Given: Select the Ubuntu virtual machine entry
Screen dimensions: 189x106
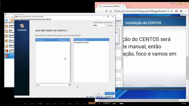Looking at the screenshot, I should point(9,36).
